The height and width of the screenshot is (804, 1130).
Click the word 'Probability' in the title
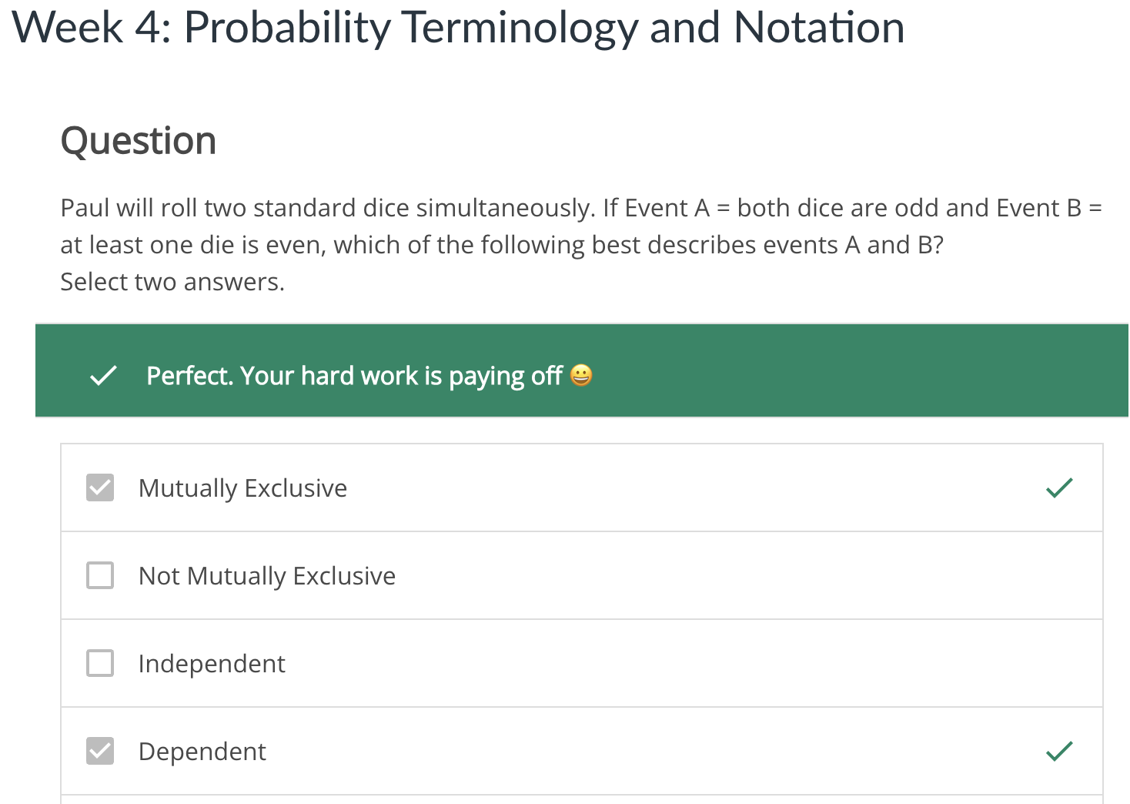pyautogui.click(x=287, y=28)
